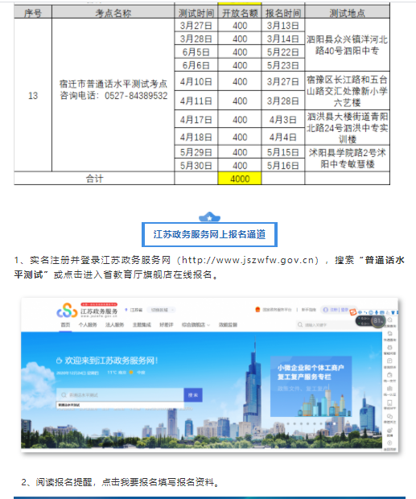This screenshot has width=416, height=499.
Task: Click the 泗阳中专 test location cell
Action: tap(347, 45)
